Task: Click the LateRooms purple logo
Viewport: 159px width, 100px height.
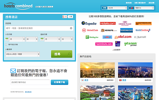Action: click(x=118, y=44)
